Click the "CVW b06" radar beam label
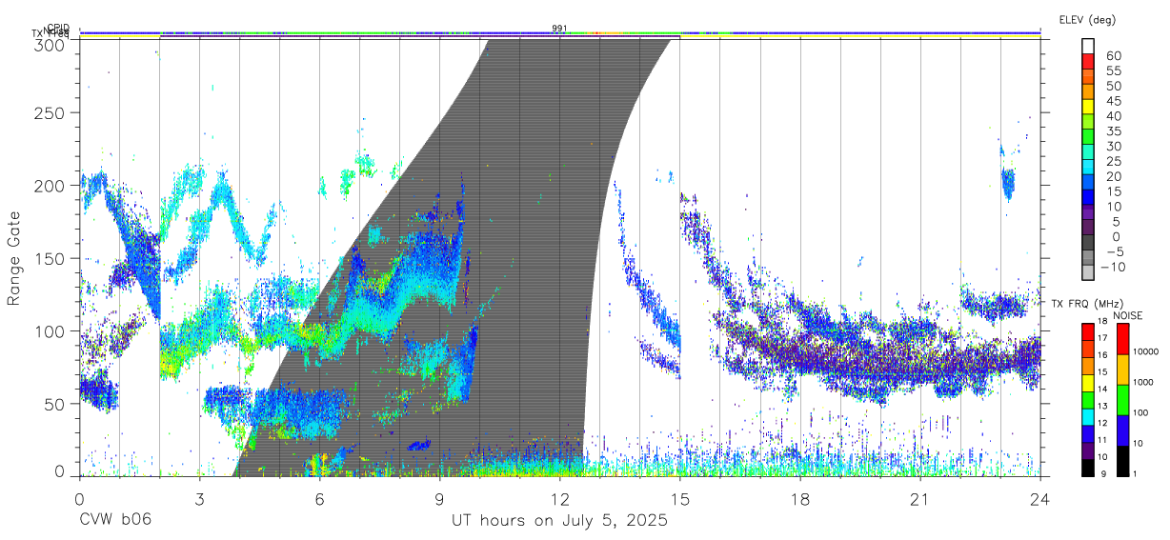Image resolution: width=1170 pixels, height=540 pixels. (114, 521)
